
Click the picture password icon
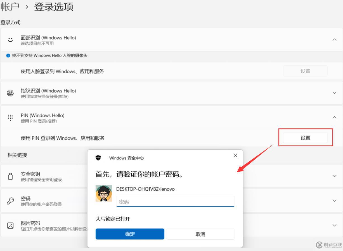click(x=10, y=225)
